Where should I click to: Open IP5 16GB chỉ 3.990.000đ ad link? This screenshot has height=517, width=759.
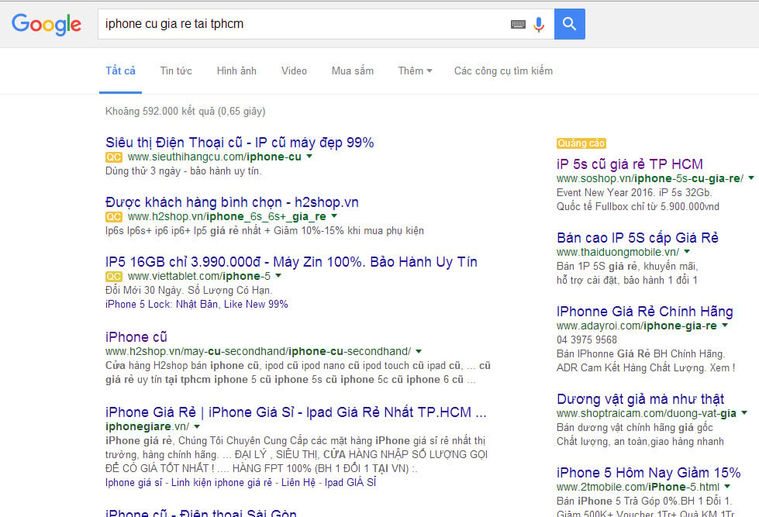pyautogui.click(x=292, y=262)
